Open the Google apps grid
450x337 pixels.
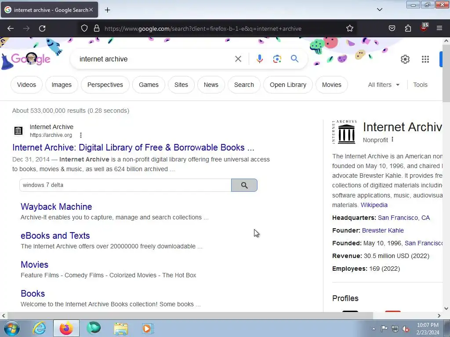pos(425,59)
